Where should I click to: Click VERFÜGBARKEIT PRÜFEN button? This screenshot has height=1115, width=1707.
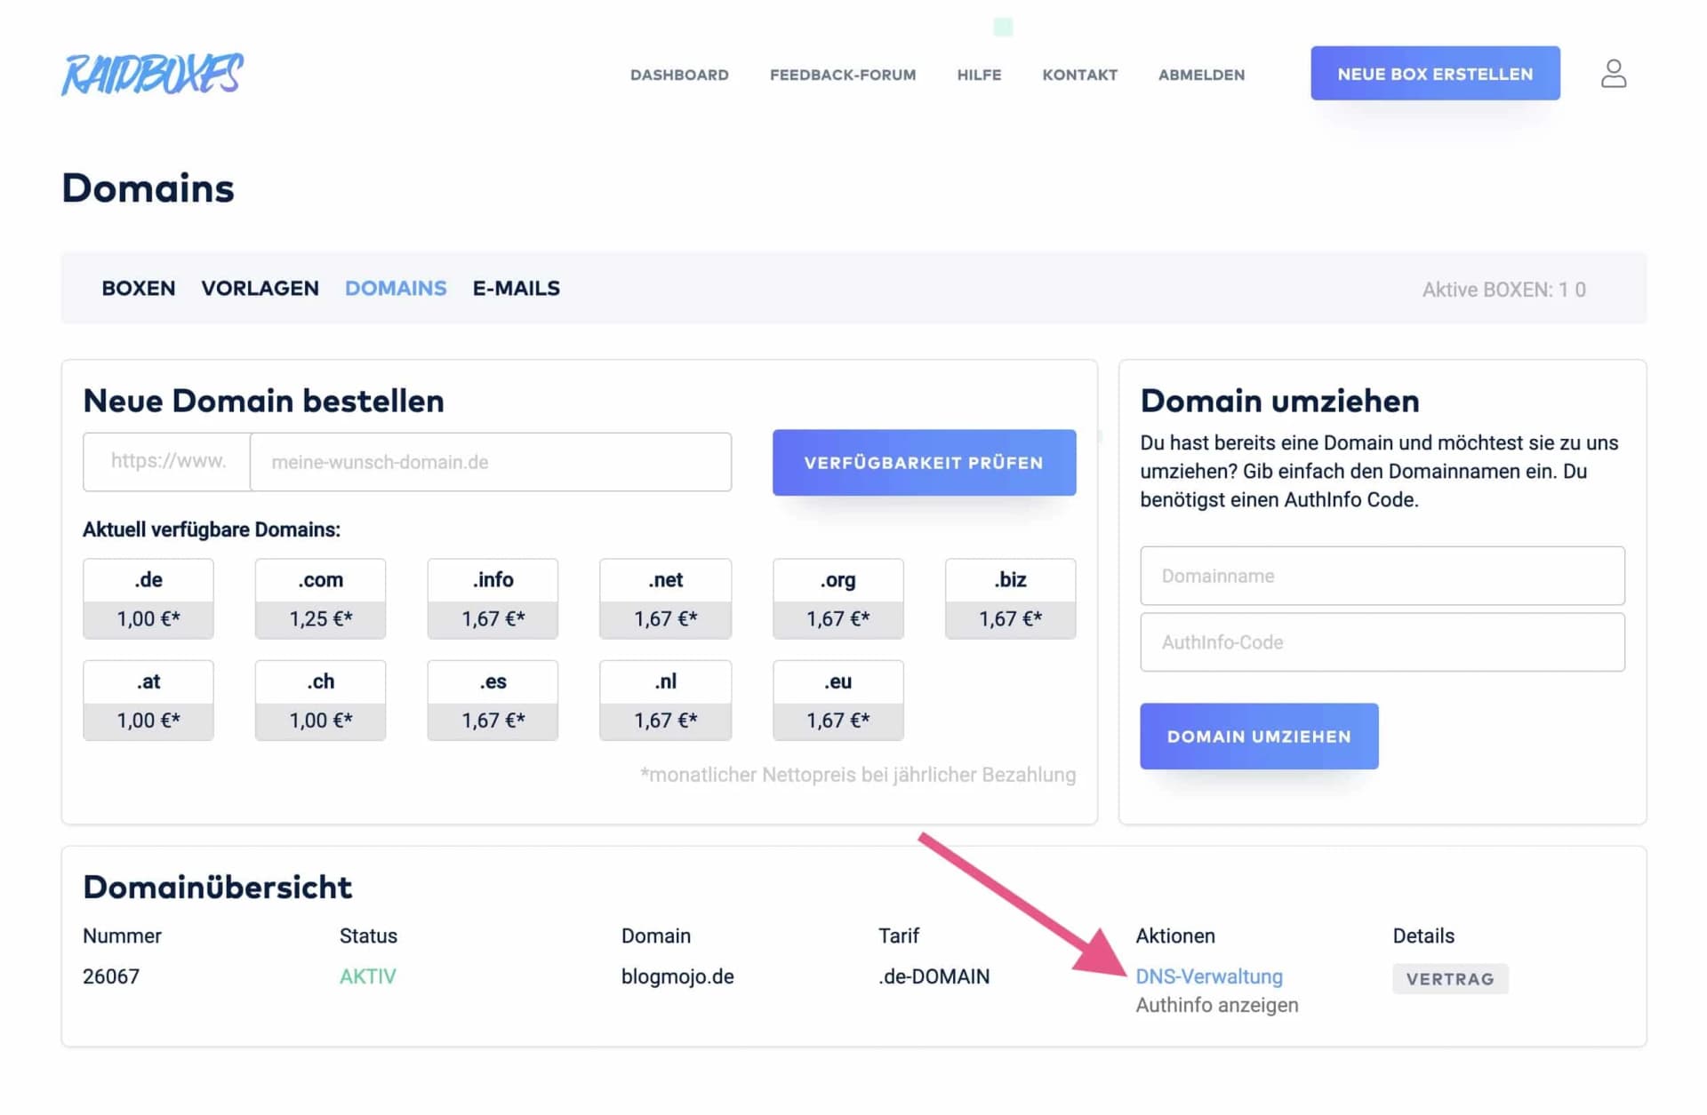[x=924, y=462]
